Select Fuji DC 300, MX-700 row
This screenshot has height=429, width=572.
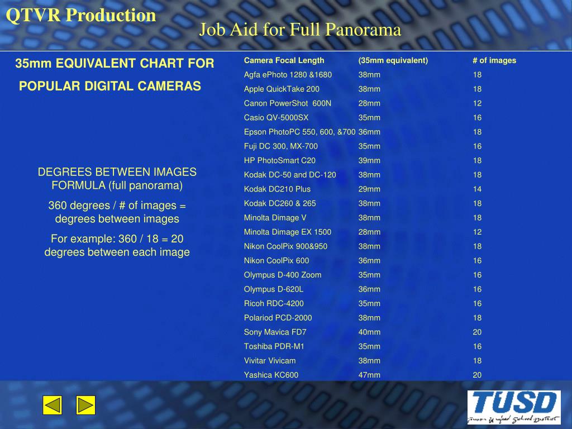click(363, 146)
